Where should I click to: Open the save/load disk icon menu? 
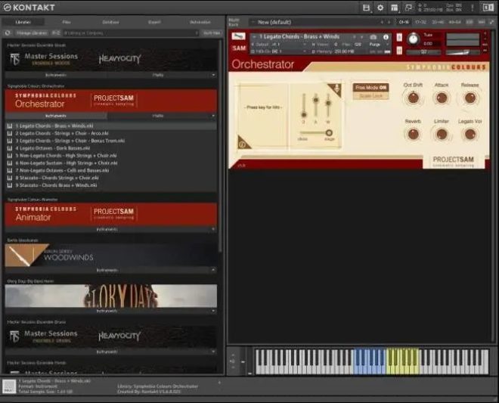click(x=366, y=8)
